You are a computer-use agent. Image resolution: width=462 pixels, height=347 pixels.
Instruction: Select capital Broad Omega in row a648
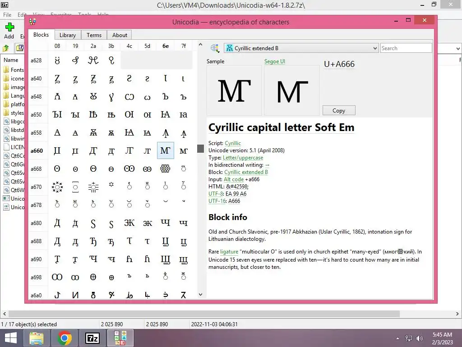[x=129, y=97]
